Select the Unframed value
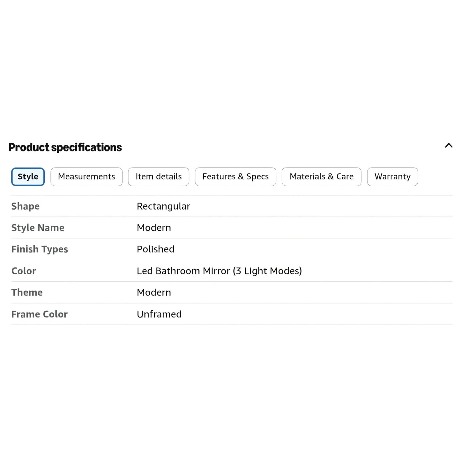 159,314
